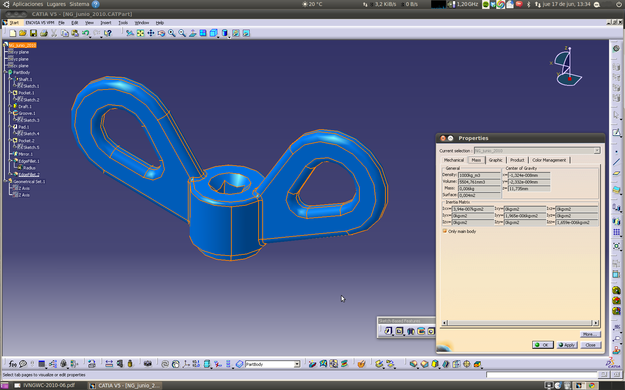Open the Insert menu
The height and width of the screenshot is (390, 625).
point(106,23)
